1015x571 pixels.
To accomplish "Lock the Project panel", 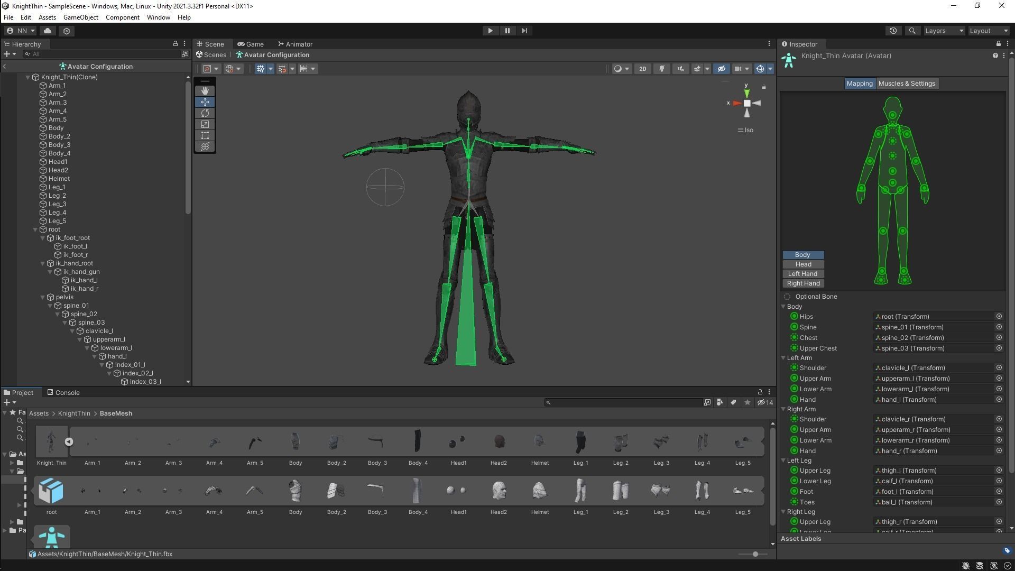I will point(760,392).
